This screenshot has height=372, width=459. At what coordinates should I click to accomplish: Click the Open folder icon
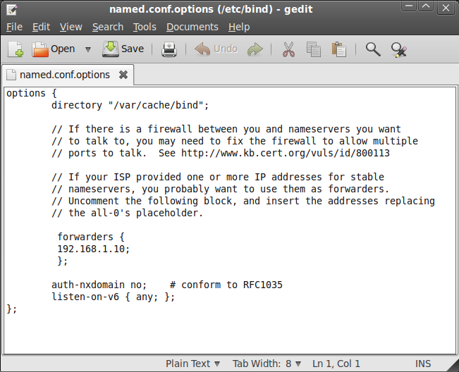coord(40,49)
